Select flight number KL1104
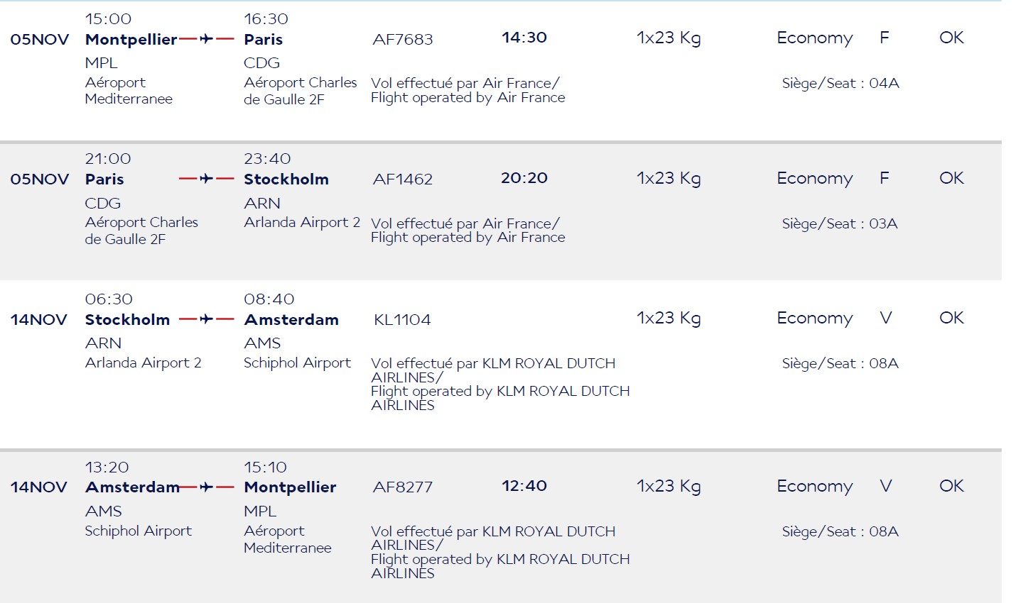The width and height of the screenshot is (1028, 603). pos(402,320)
